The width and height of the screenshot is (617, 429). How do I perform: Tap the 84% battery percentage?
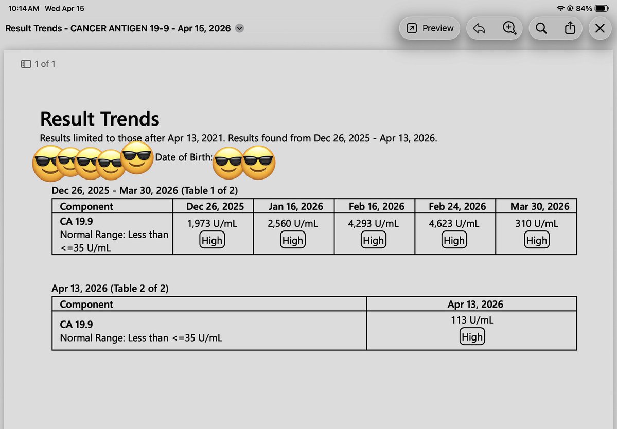click(x=584, y=8)
